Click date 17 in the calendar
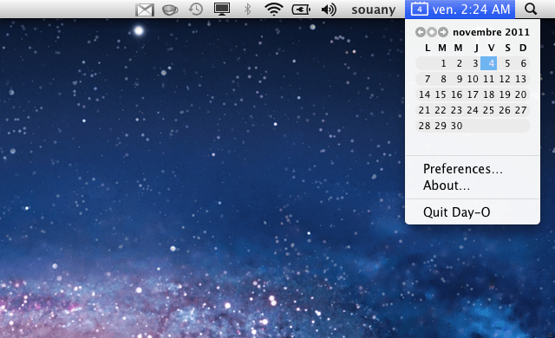The height and width of the screenshot is (338, 555). click(x=473, y=94)
